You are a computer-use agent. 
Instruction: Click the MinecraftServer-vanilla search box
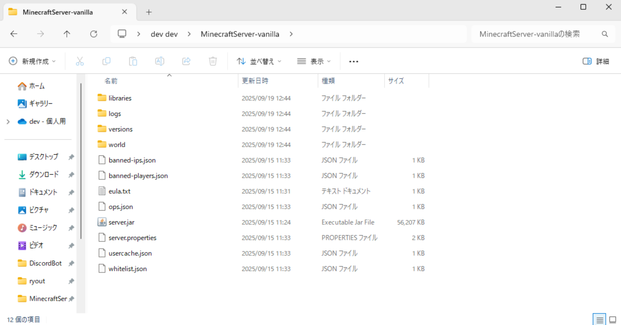(536, 34)
